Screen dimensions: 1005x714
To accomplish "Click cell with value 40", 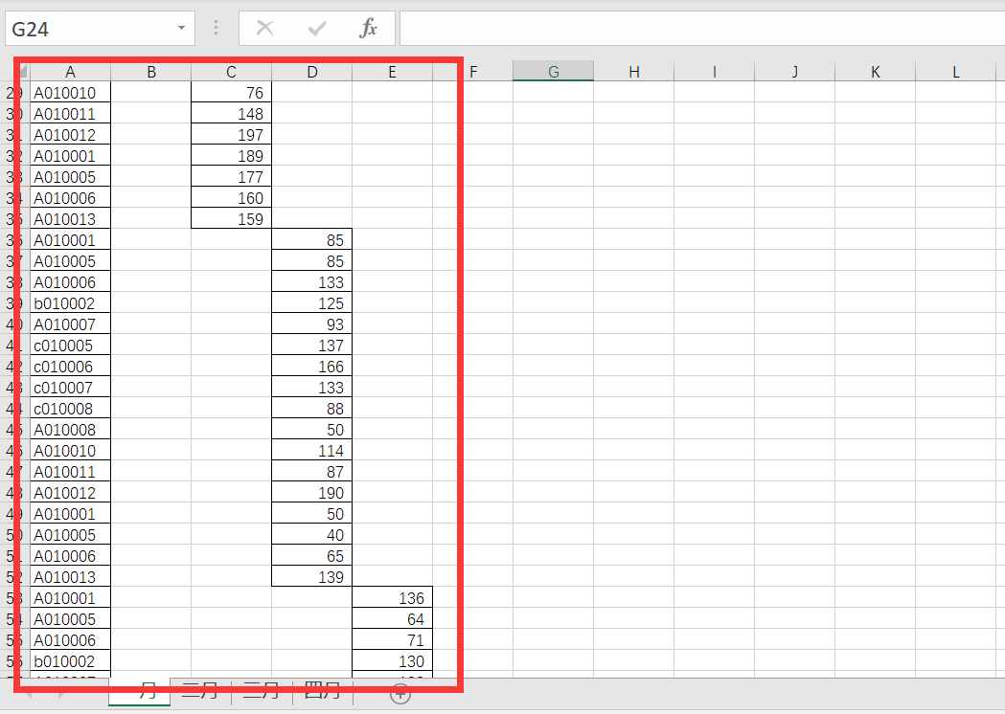I will point(312,535).
